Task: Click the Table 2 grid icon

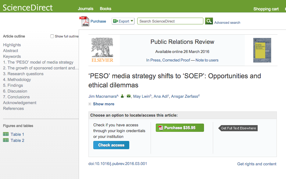Action: [x=6, y=140]
